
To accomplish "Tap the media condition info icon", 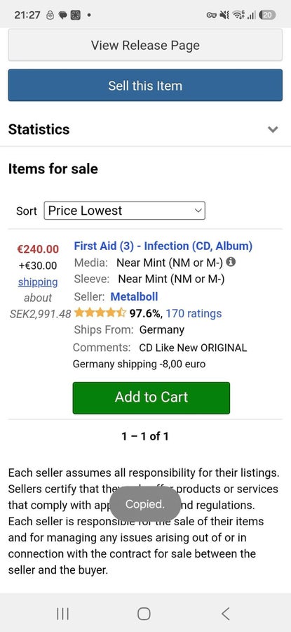I will point(231,262).
